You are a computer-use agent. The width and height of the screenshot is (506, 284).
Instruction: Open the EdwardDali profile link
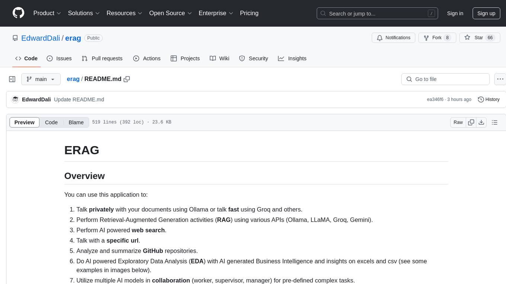click(41, 38)
